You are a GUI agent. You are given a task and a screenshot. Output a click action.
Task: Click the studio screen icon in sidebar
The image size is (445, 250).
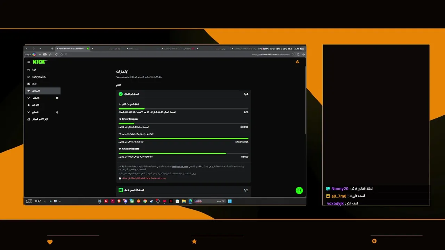click(57, 98)
